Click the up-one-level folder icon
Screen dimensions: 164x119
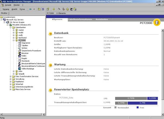coord(39,9)
